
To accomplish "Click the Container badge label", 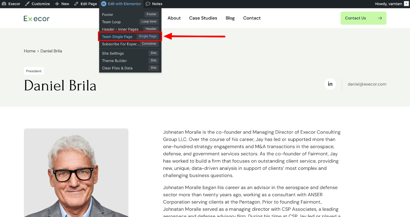I will coord(149,44).
